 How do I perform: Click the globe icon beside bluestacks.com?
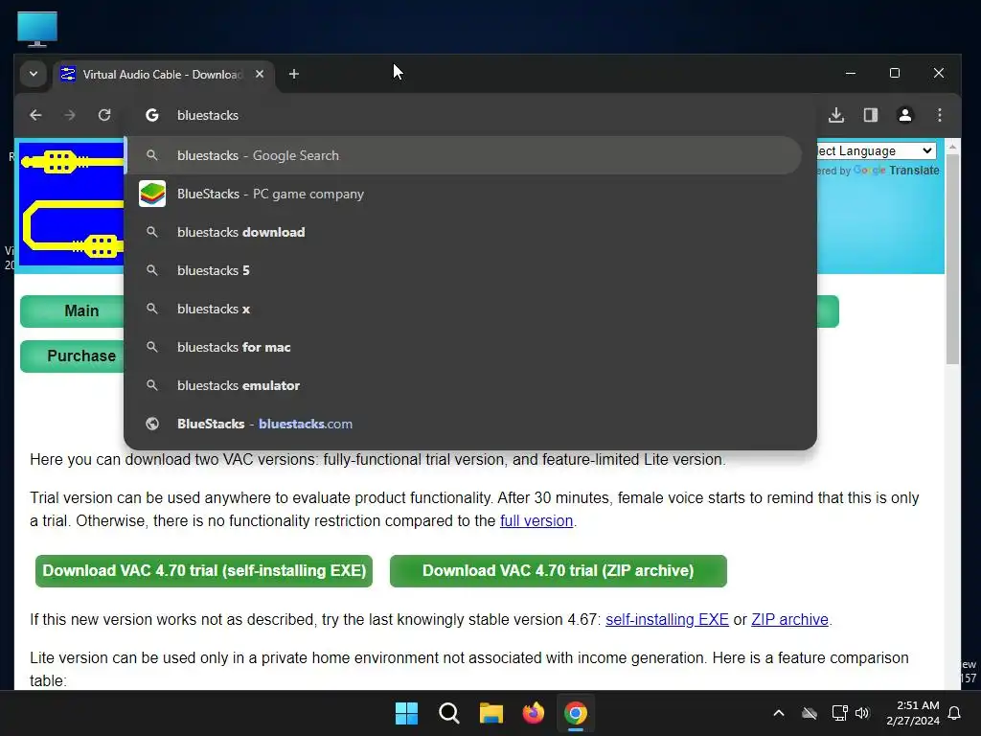point(152,424)
